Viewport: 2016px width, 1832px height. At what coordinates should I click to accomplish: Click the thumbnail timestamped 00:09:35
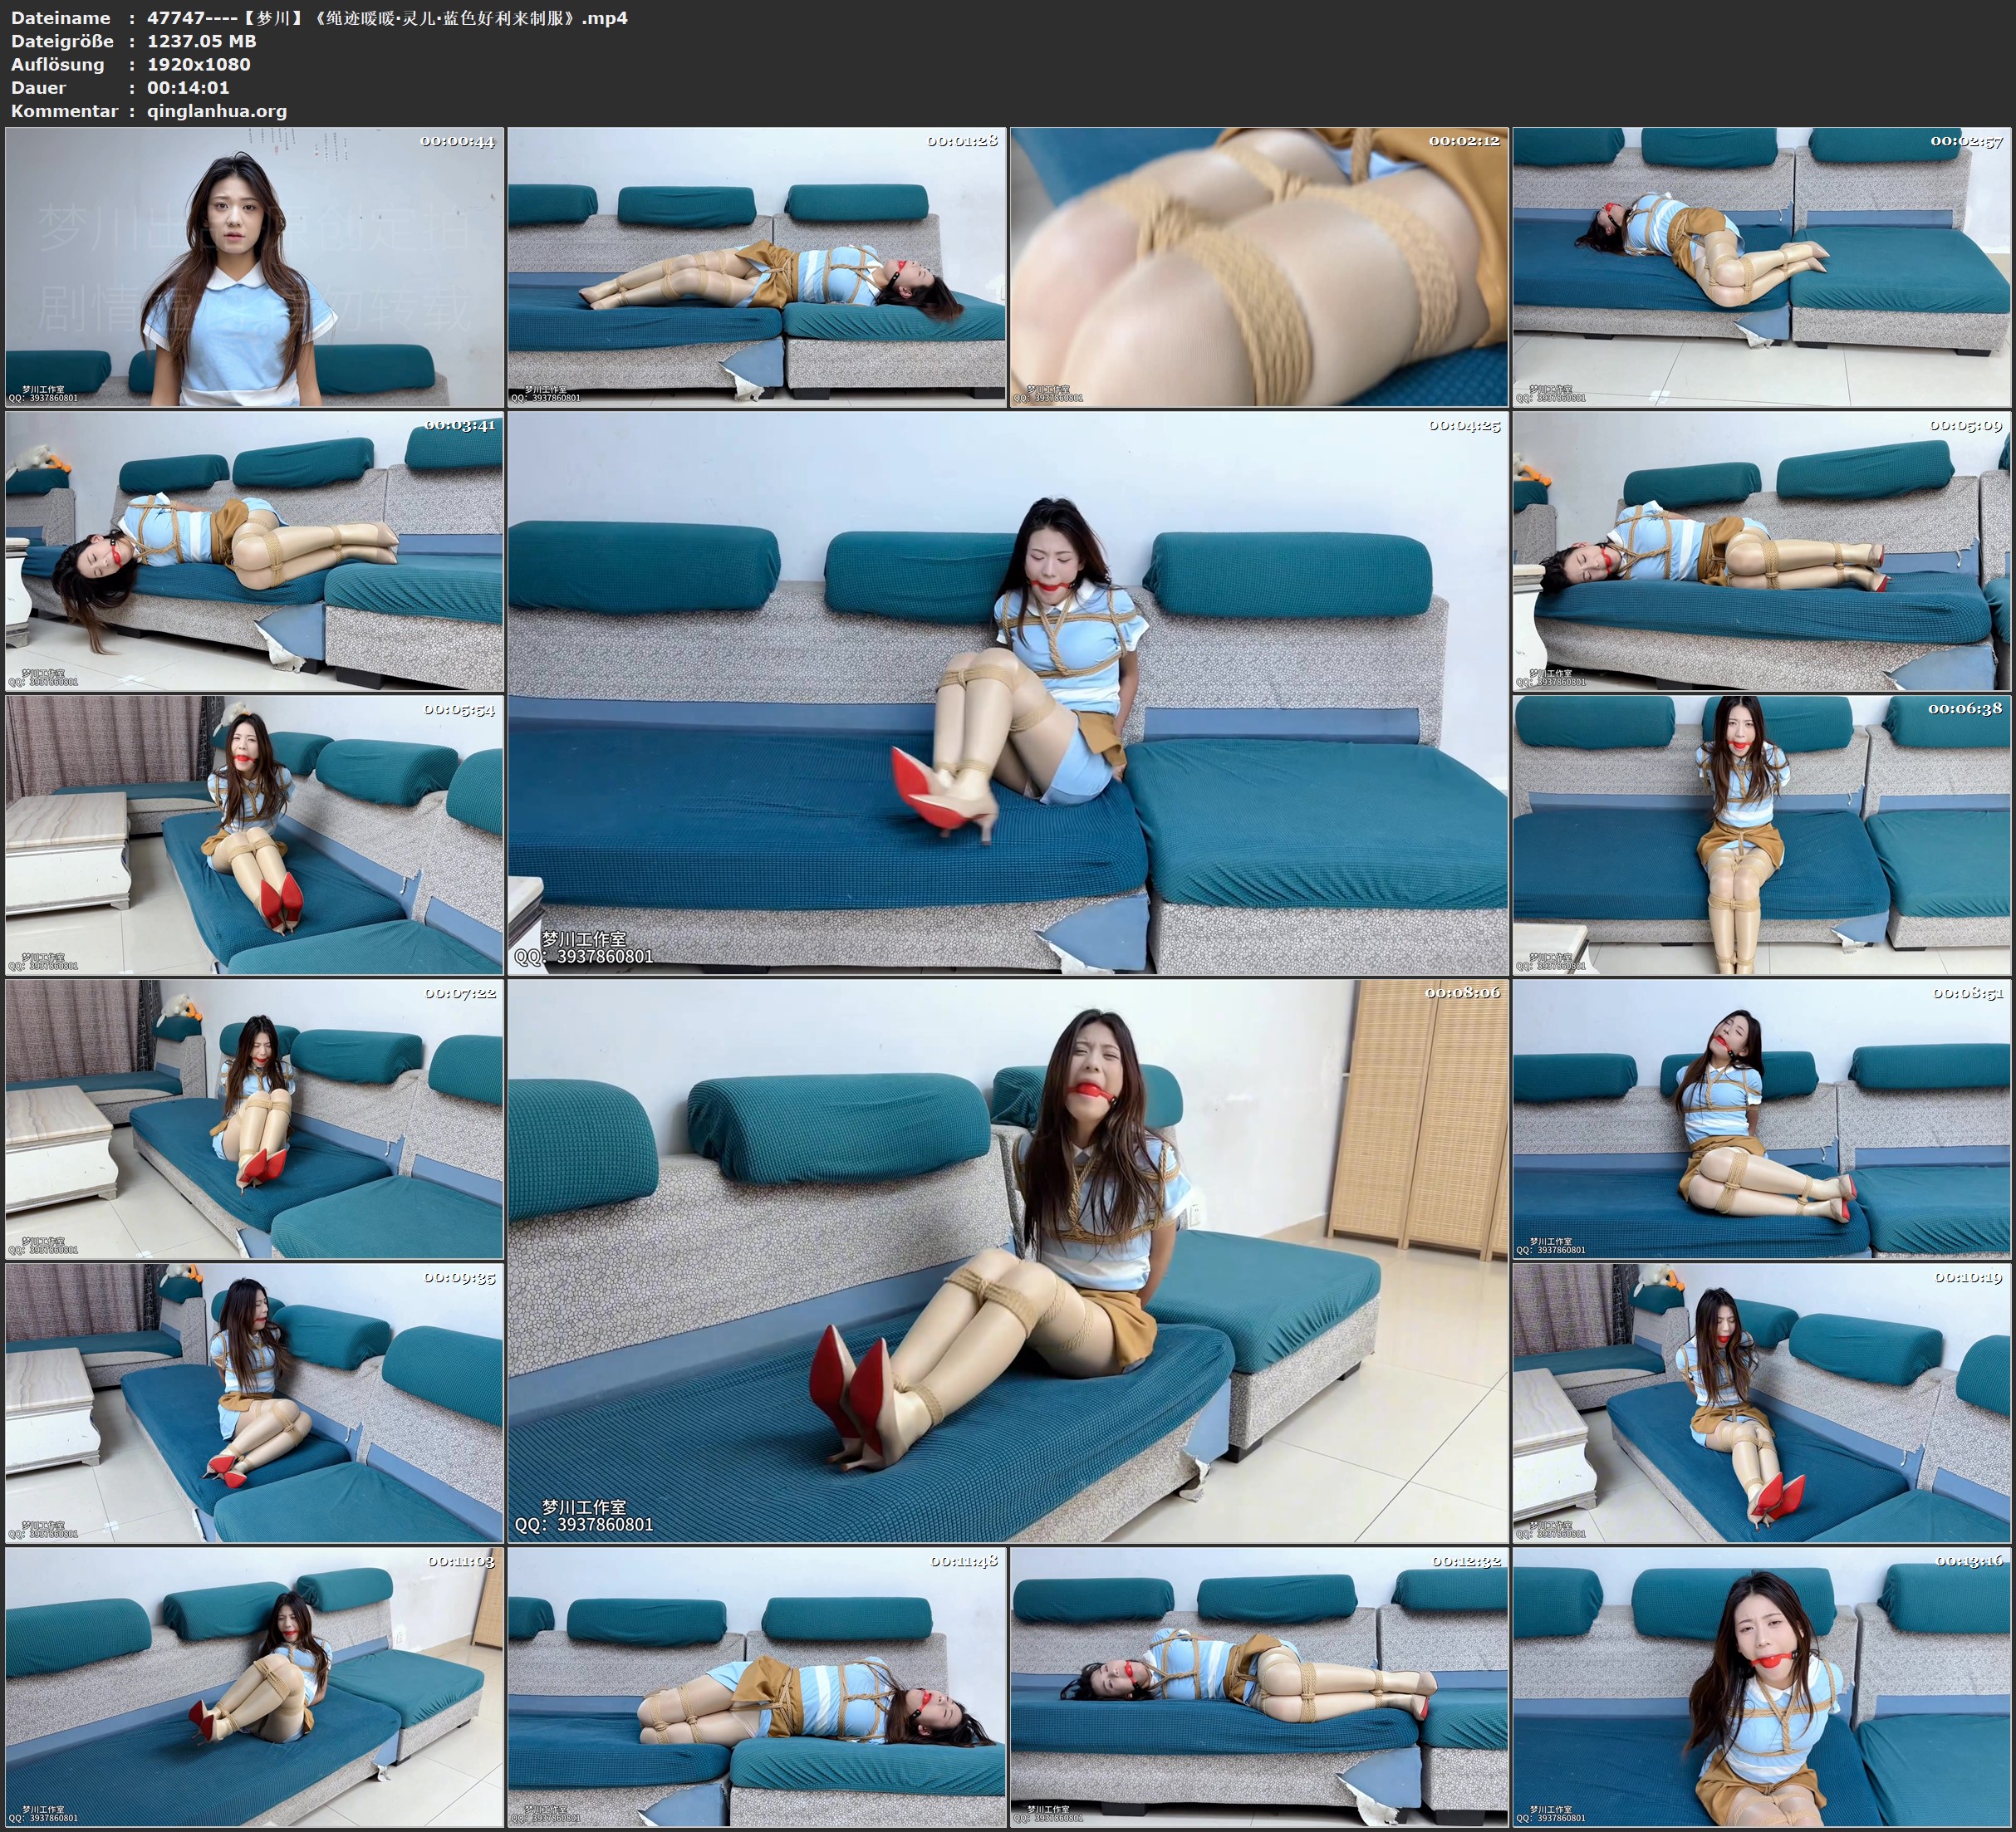pyautogui.click(x=254, y=1403)
